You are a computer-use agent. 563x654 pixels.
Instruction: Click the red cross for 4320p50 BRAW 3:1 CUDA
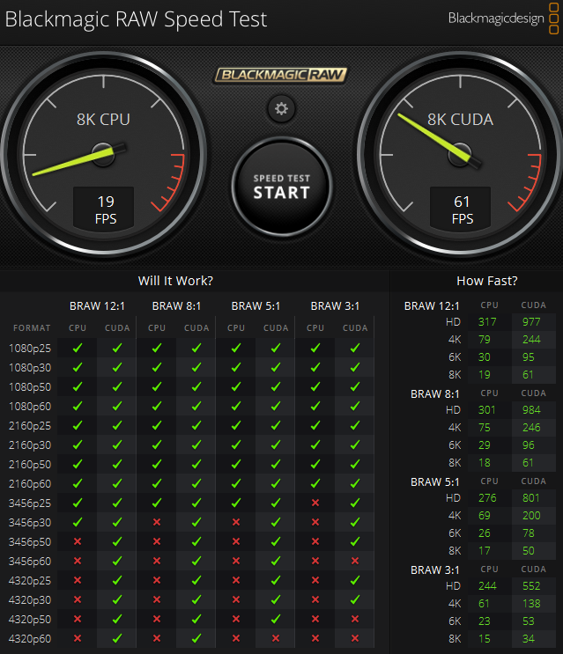[x=355, y=619]
